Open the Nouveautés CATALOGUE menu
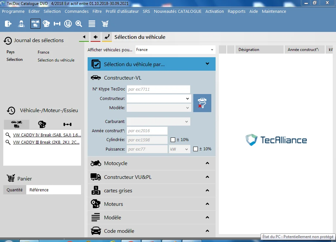This screenshot has height=242, width=336. [x=178, y=12]
